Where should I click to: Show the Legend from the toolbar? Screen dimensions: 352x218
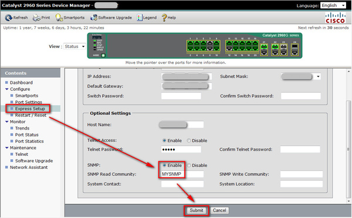(147, 18)
